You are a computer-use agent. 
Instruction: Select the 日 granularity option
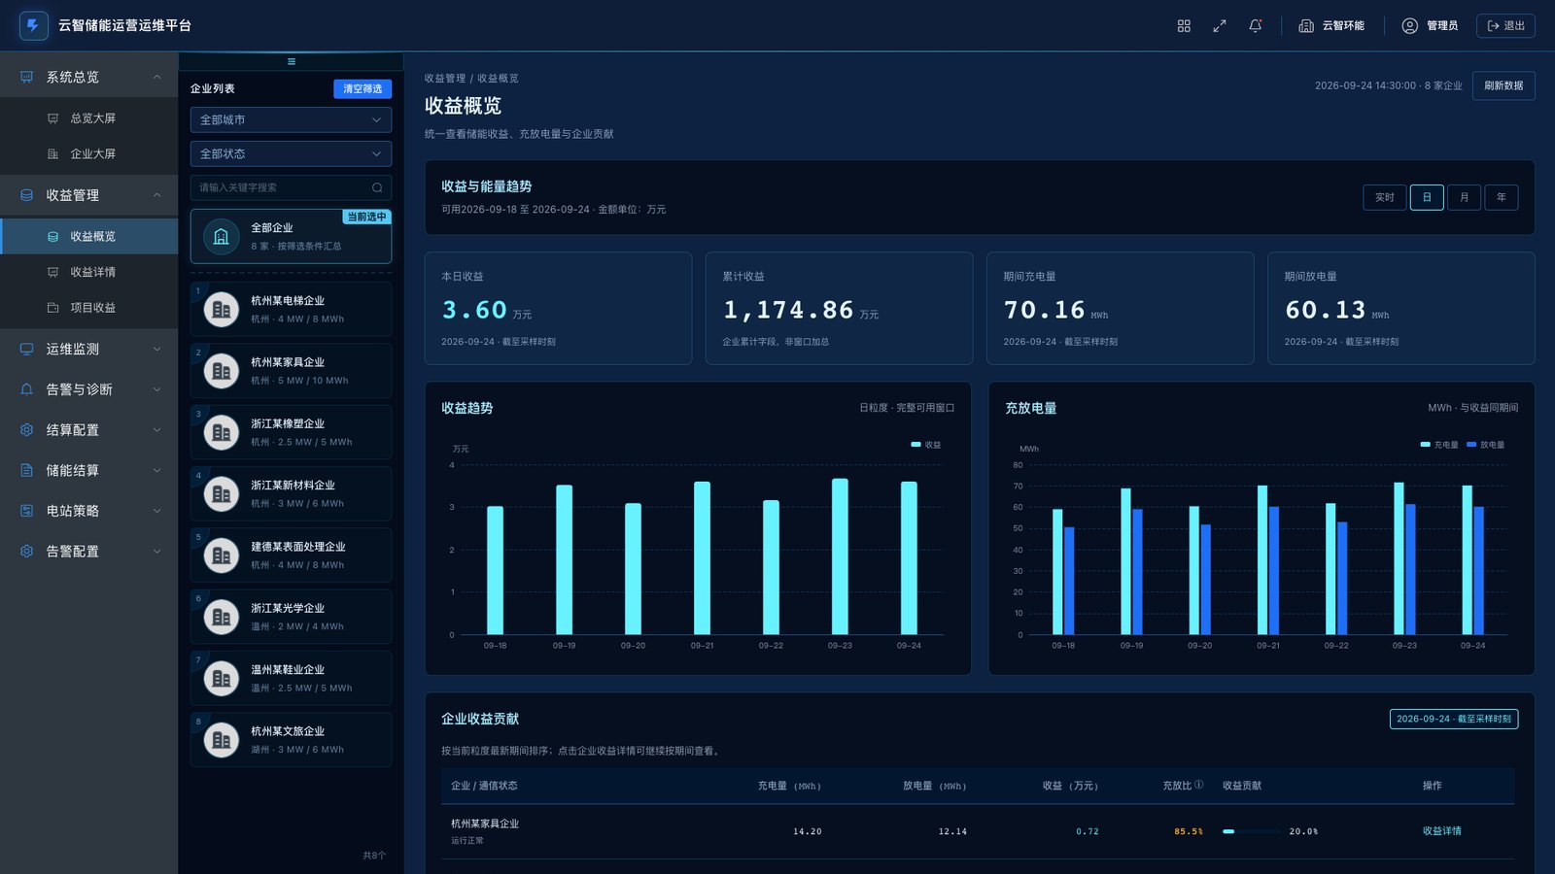click(x=1427, y=197)
